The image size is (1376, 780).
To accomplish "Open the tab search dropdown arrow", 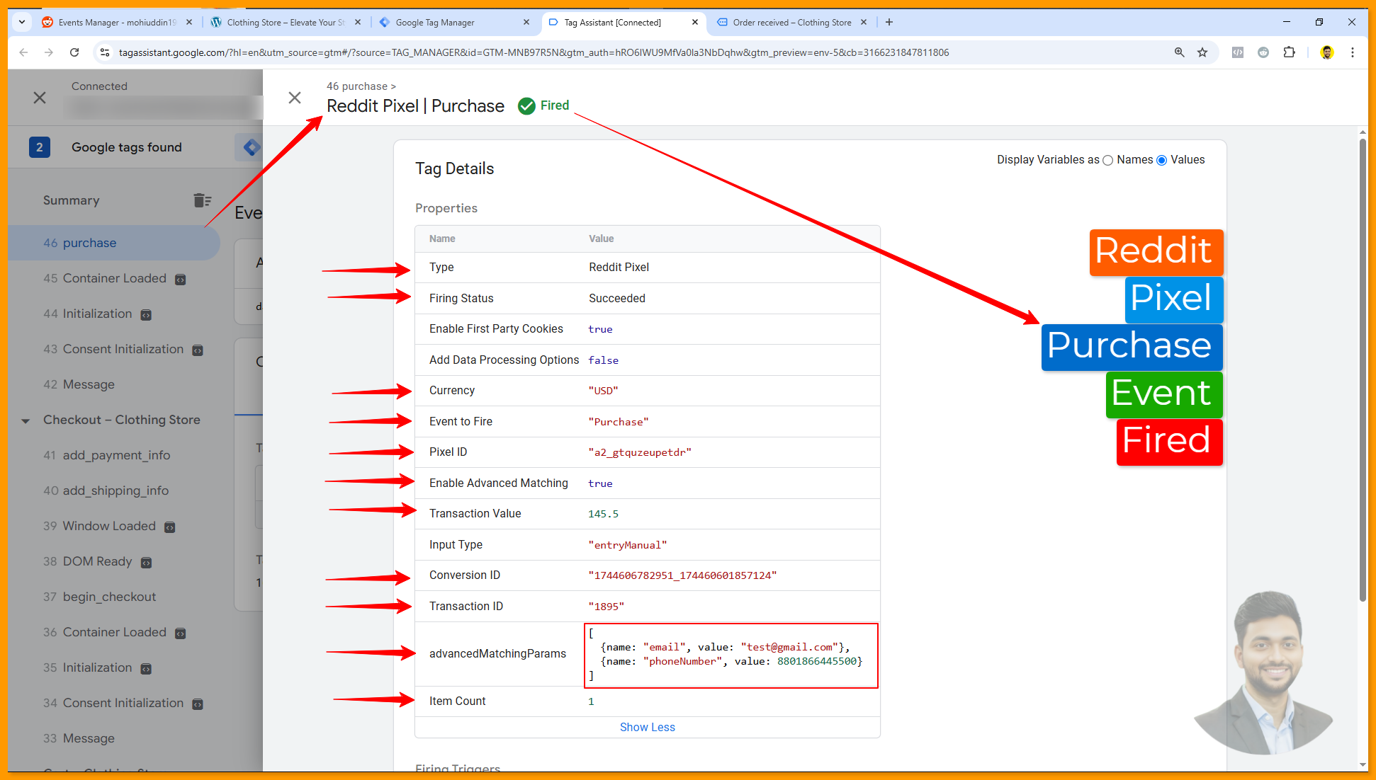I will coord(22,22).
